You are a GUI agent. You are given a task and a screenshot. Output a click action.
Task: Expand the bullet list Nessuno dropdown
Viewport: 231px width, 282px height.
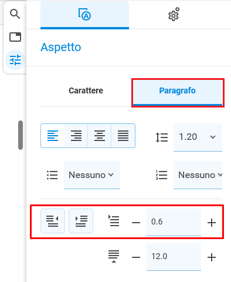(x=92, y=175)
